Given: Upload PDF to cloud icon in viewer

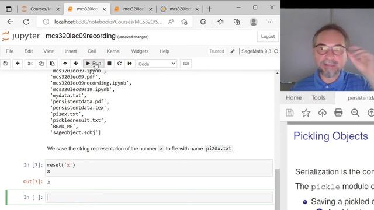Looking at the screenshot, I should coord(322,113).
